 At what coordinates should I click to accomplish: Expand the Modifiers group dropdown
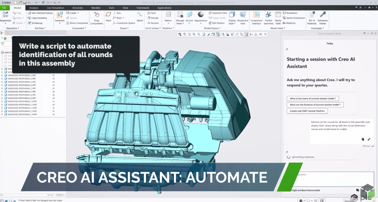(x=168, y=28)
